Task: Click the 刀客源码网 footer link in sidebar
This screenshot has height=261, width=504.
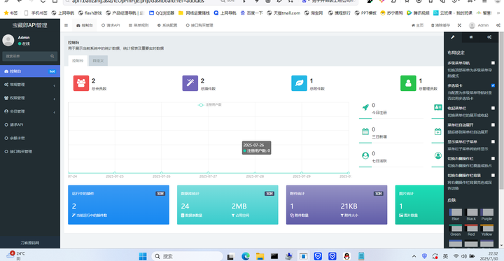Action: pyautogui.click(x=30, y=243)
